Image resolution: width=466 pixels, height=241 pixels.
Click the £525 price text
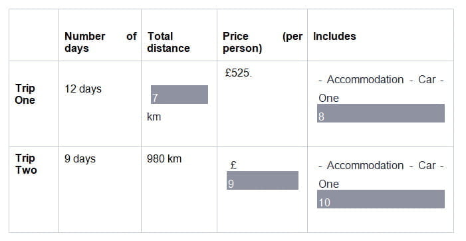[x=238, y=73]
